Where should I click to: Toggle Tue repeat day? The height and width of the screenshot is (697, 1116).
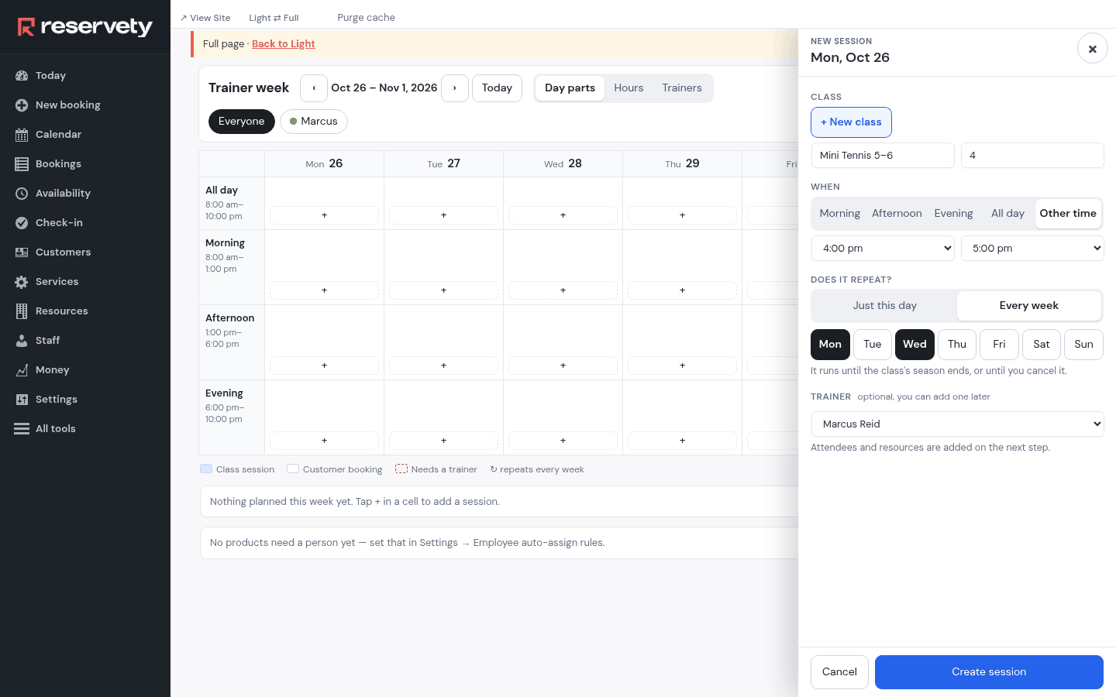pyautogui.click(x=873, y=345)
